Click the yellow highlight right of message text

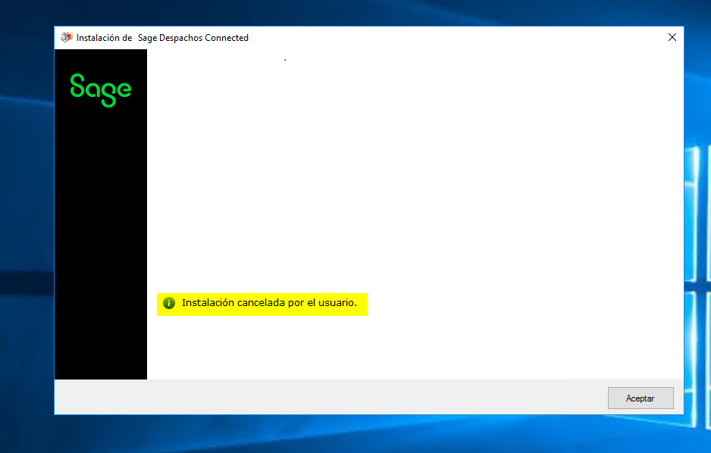[362, 304]
